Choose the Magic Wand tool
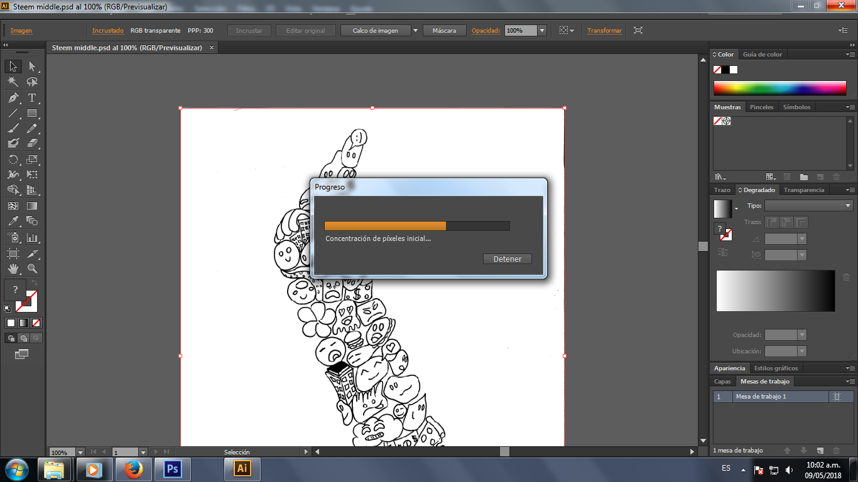 point(13,82)
